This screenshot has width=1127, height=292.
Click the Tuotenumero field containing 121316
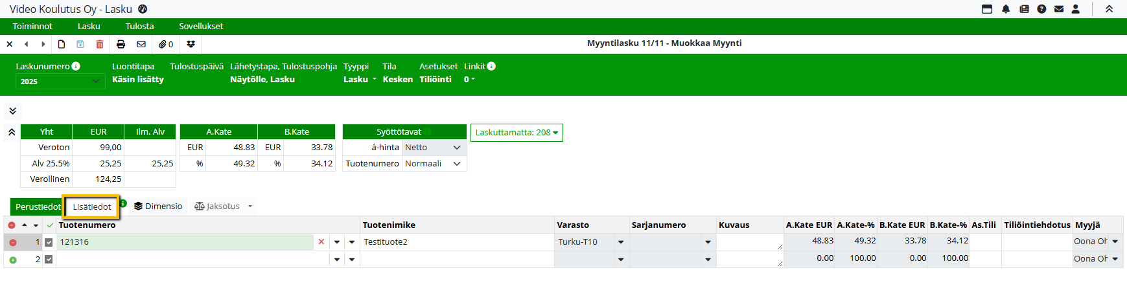(185, 242)
